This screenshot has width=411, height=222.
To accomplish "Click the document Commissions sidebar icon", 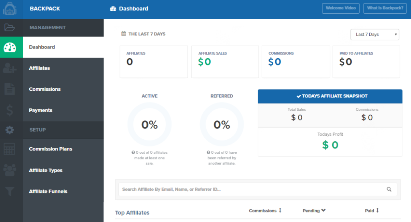I will (x=10, y=89).
